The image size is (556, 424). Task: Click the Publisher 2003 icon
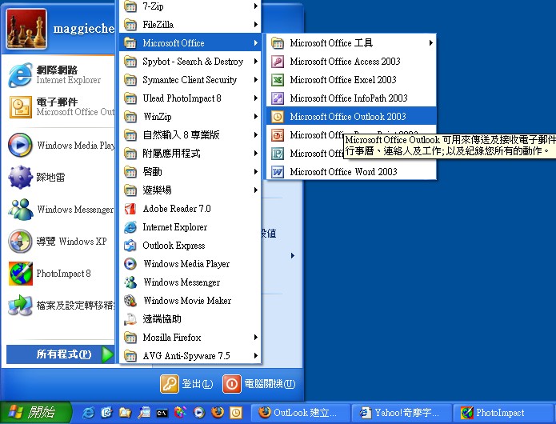[278, 154]
